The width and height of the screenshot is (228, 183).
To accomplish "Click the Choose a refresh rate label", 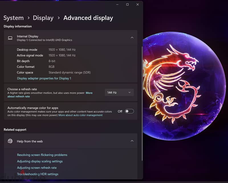I will coord(22,89).
